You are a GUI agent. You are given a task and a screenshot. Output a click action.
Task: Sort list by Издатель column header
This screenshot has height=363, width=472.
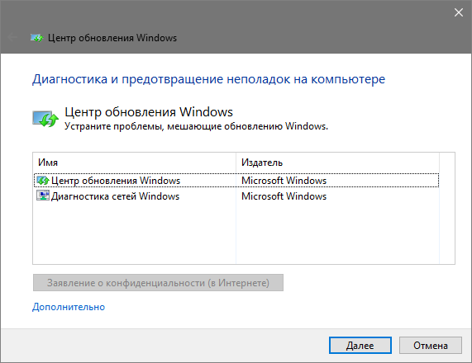coord(338,163)
